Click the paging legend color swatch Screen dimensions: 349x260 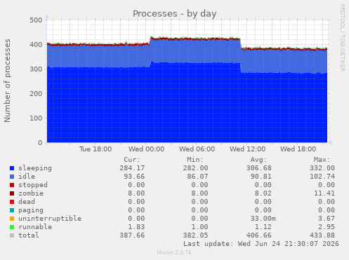(x=12, y=210)
